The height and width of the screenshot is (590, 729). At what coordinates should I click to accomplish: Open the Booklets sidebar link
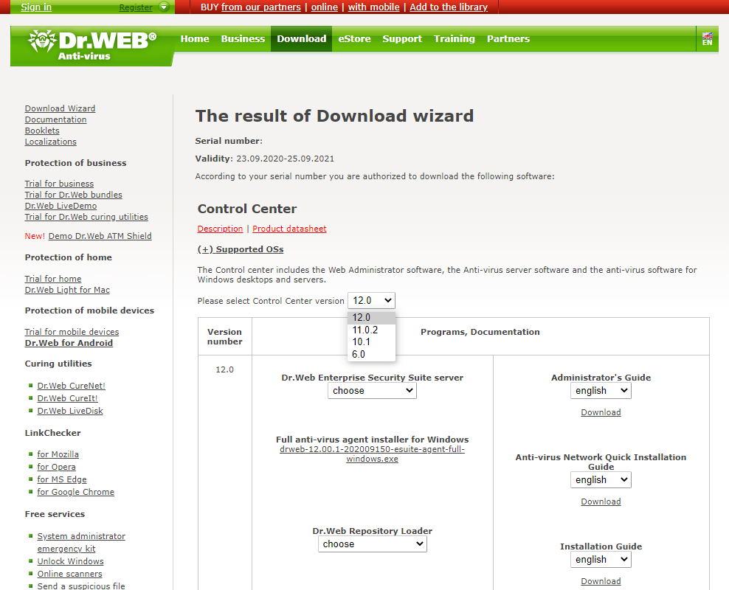[42, 131]
